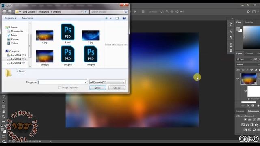Screen dimensions: 260x146
Task: Click the File name input field
Action: [x=62, y=82]
